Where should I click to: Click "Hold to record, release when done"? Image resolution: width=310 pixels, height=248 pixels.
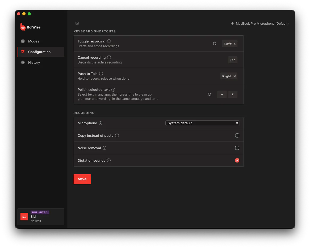103,79
